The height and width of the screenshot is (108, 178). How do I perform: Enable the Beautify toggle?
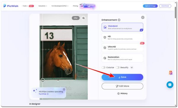click(x=117, y=68)
